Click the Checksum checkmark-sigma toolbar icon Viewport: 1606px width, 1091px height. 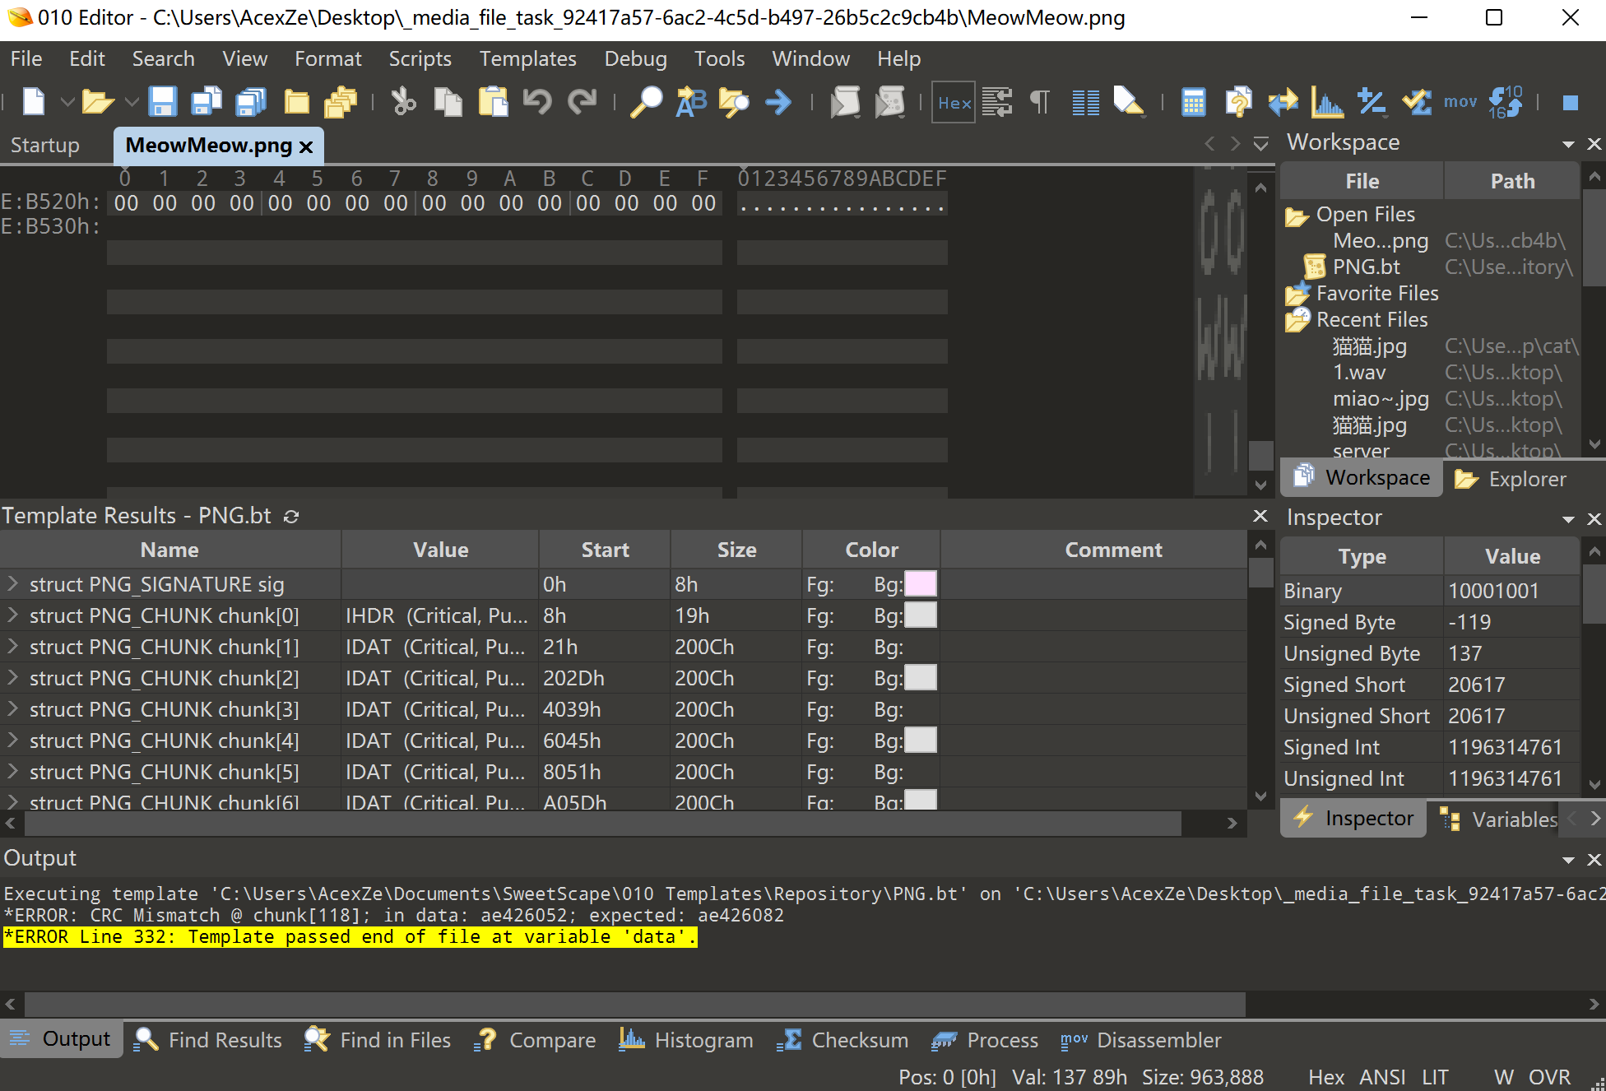point(1416,102)
